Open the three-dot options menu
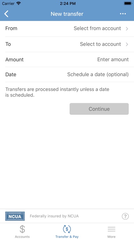This screenshot has height=239, width=134. coord(123,14)
